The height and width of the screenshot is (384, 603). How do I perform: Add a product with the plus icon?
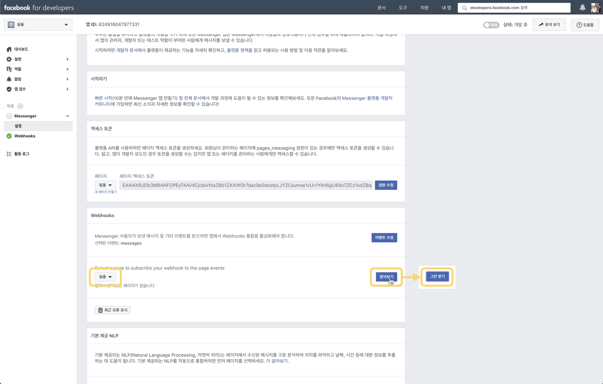tap(20, 106)
